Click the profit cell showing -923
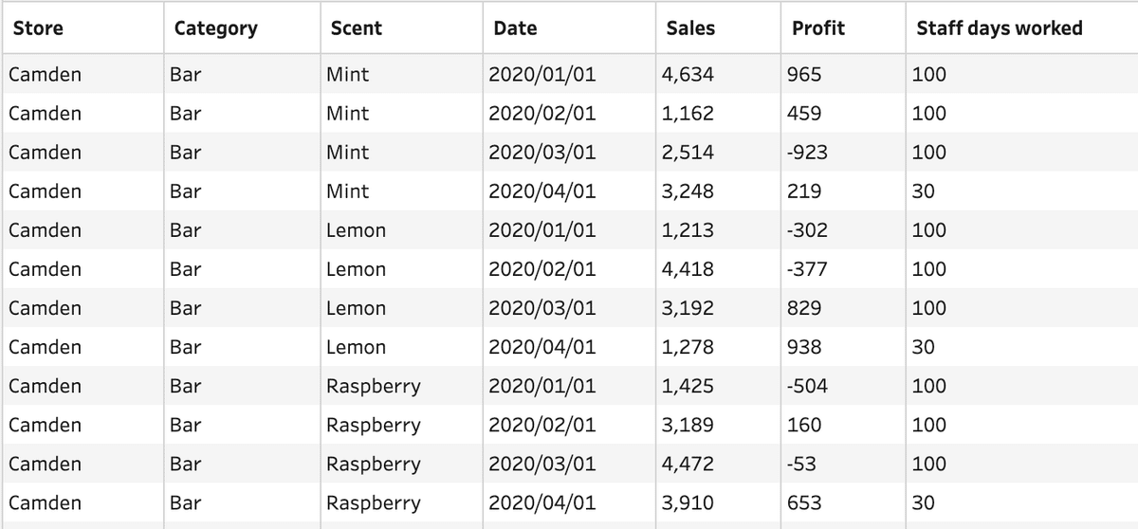Image resolution: width=1138 pixels, height=529 pixels. [807, 152]
